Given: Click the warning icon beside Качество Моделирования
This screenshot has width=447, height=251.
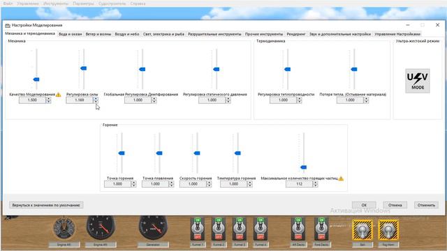Looking at the screenshot, I should pyautogui.click(x=58, y=95).
